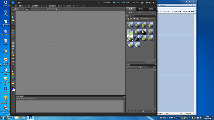Open the Project Bin display dropdown

(26, 99)
